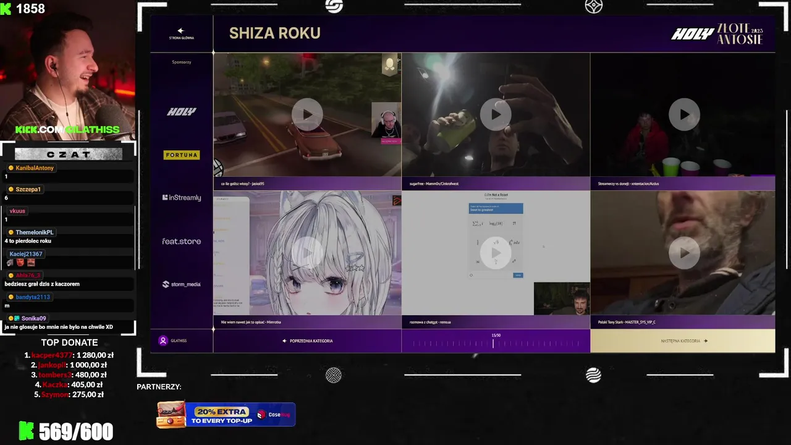Click the inStreamly sponsor logo
This screenshot has width=791, height=445.
click(182, 198)
